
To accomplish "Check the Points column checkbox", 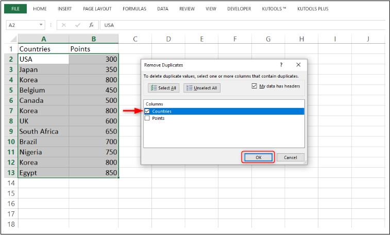I will pos(148,118).
